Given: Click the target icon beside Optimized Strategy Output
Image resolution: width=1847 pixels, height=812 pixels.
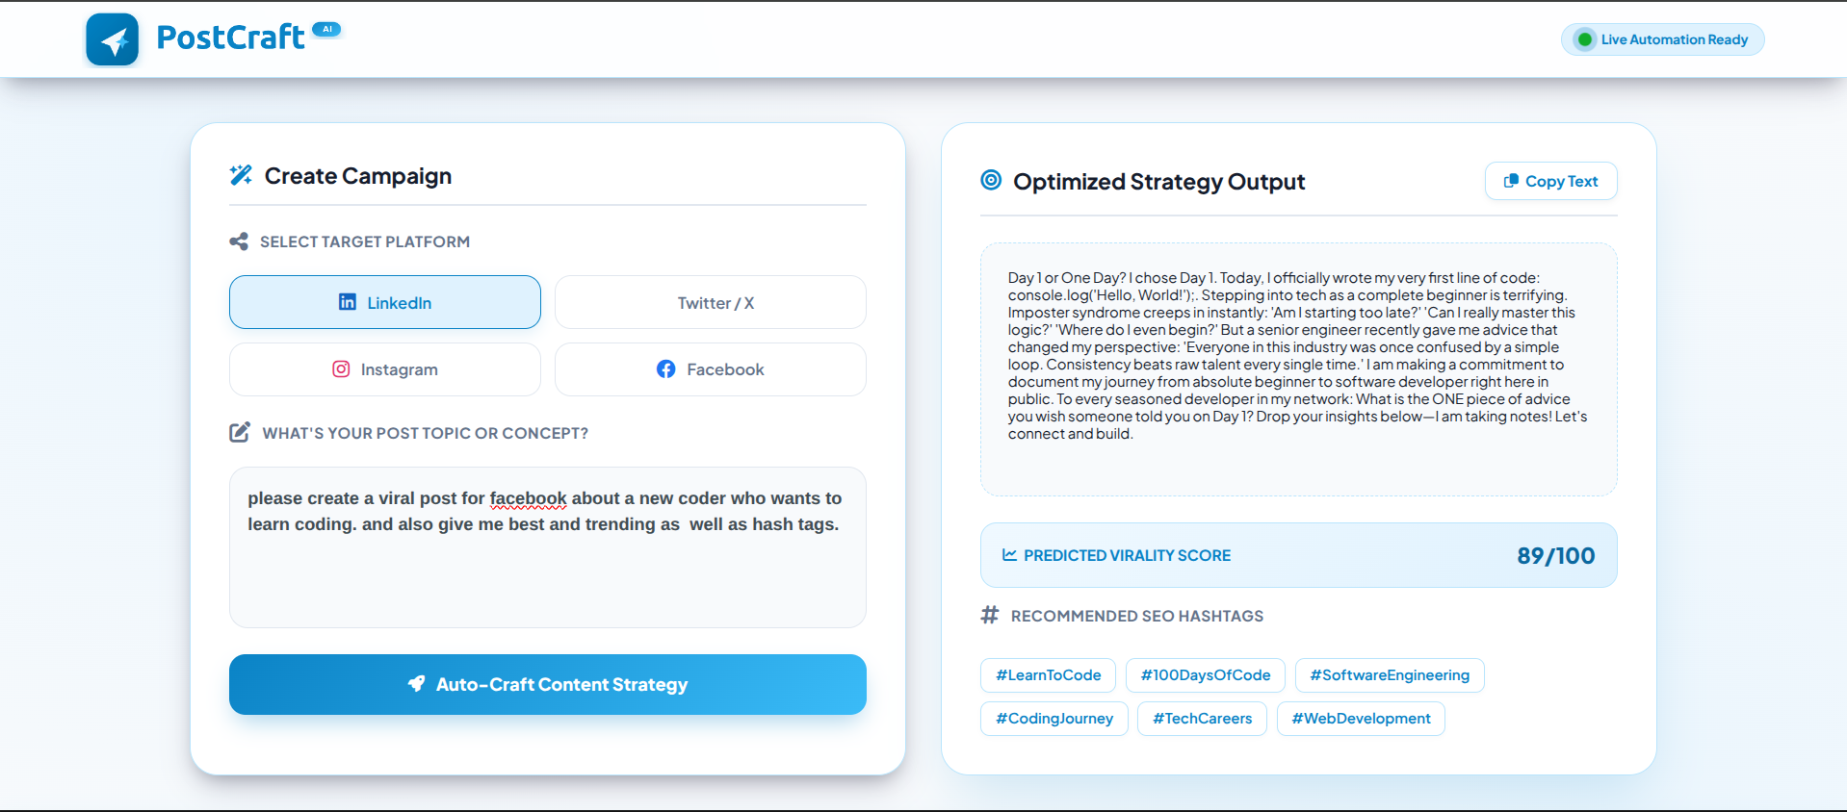Looking at the screenshot, I should click(991, 180).
